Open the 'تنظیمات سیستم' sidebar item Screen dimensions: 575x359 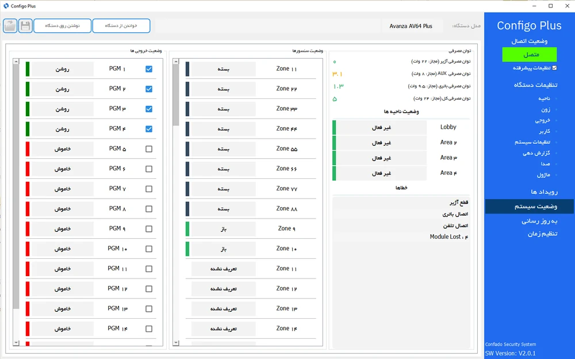(x=532, y=142)
